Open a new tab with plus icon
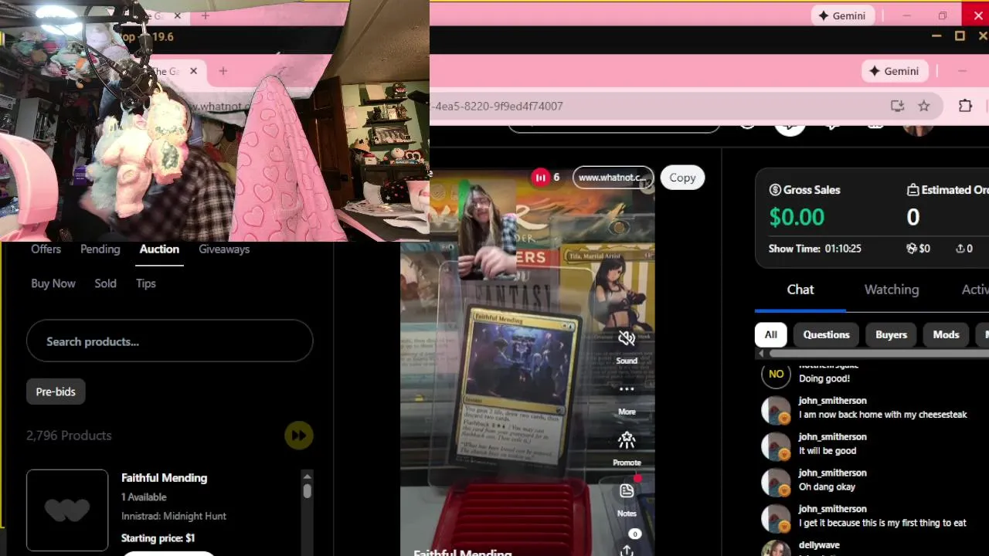Screen dimensions: 989x556 [x=223, y=71]
